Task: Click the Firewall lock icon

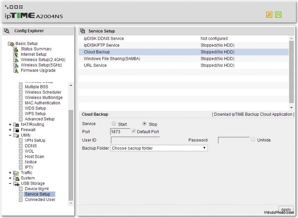Action: pyautogui.click(x=16, y=130)
